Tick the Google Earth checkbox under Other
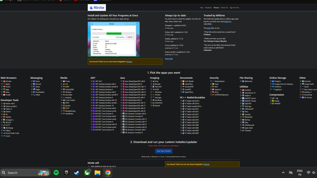 [301, 84]
